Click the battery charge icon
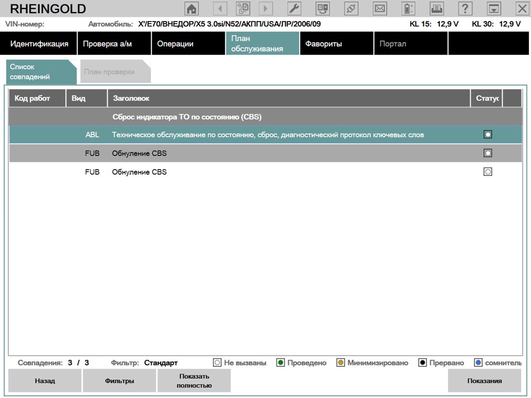531x398 pixels. 408,8
